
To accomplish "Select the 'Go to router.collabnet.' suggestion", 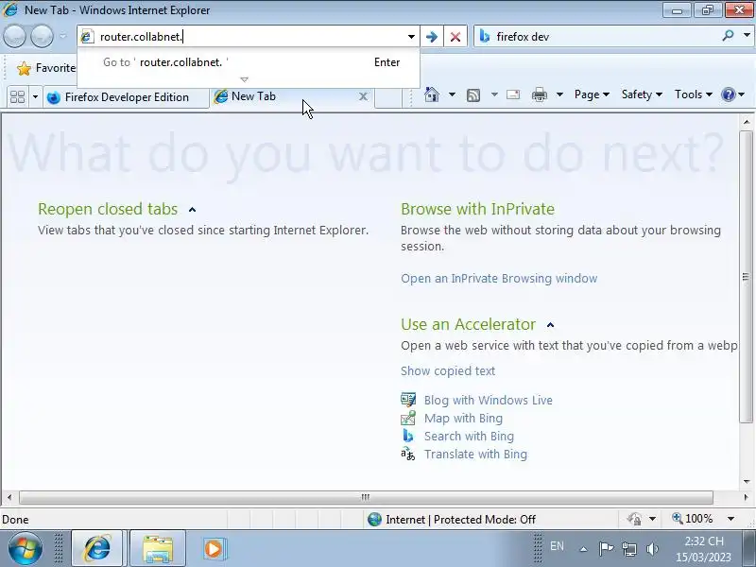I will (x=249, y=62).
